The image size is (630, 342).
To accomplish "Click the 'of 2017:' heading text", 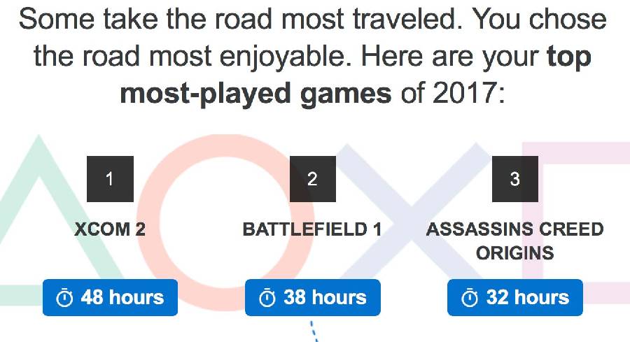I will click(452, 92).
